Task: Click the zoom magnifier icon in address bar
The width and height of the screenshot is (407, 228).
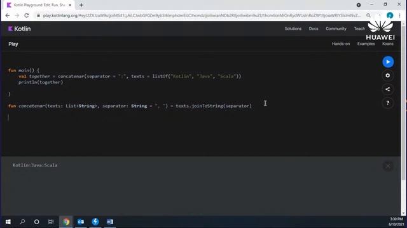Action: click(368, 15)
